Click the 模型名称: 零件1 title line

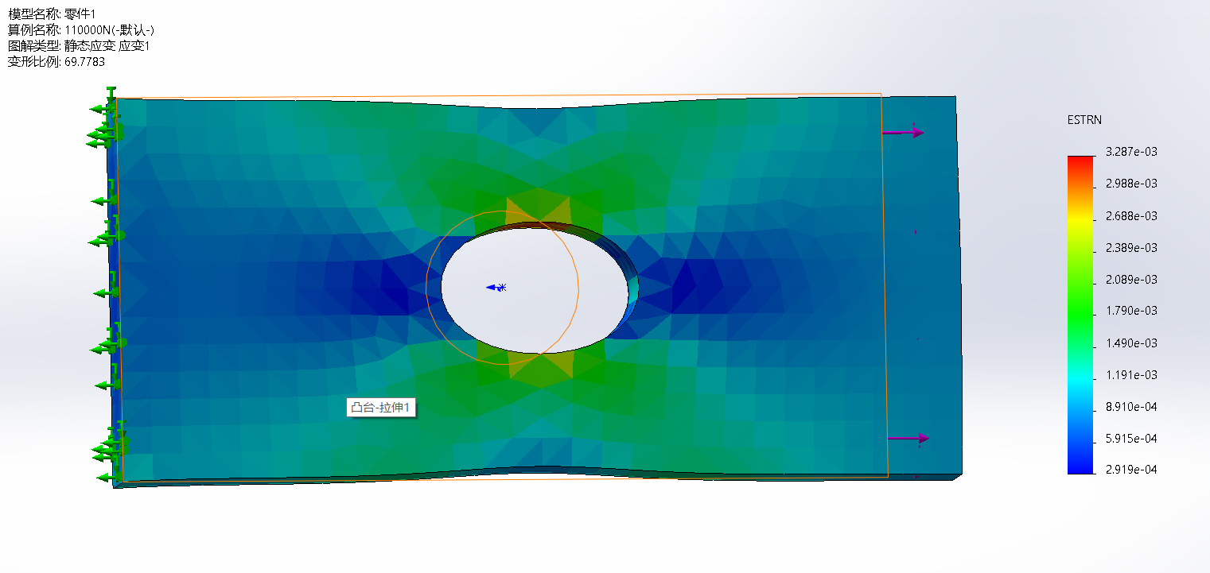(x=53, y=14)
